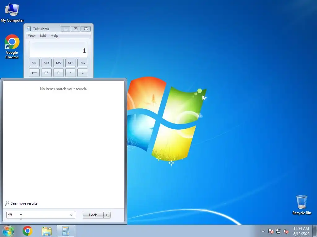Open the Calculator Edit menu
The image size is (317, 237).
(43, 35)
